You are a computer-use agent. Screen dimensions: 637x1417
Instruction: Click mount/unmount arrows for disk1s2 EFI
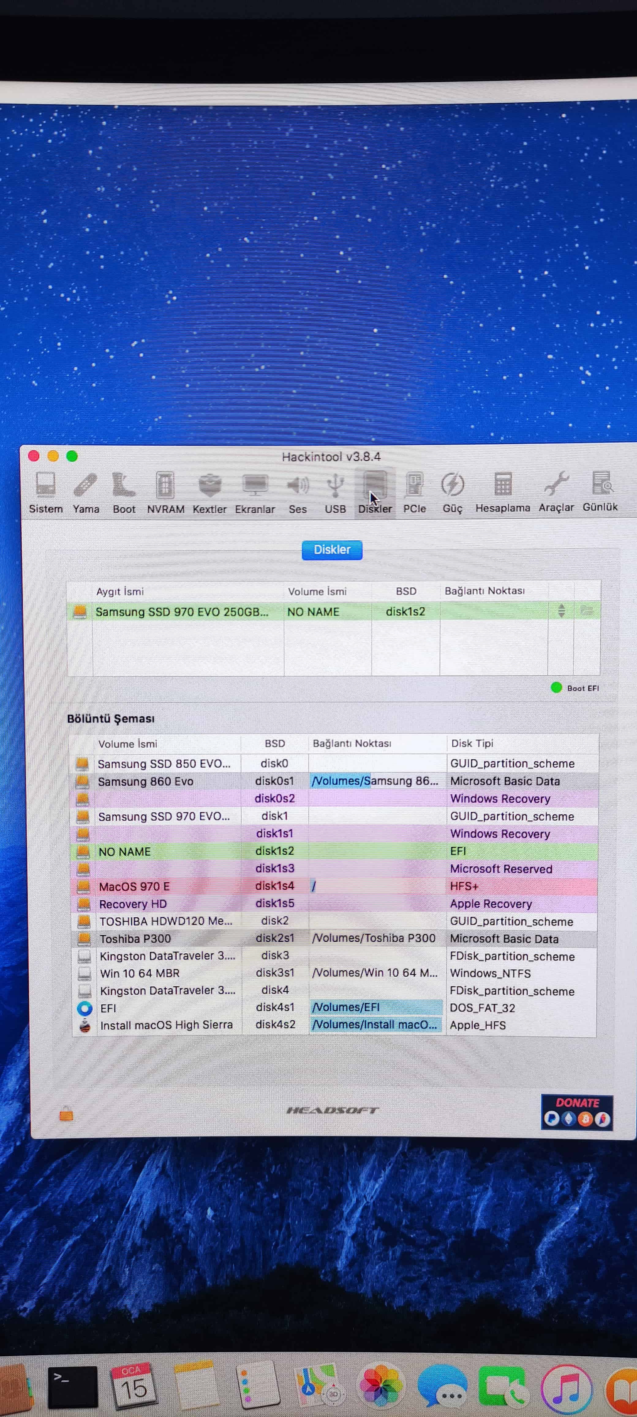[561, 610]
